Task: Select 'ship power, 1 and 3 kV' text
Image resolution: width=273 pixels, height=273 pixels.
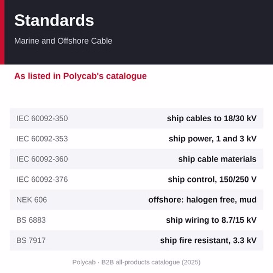Action: (212, 139)
